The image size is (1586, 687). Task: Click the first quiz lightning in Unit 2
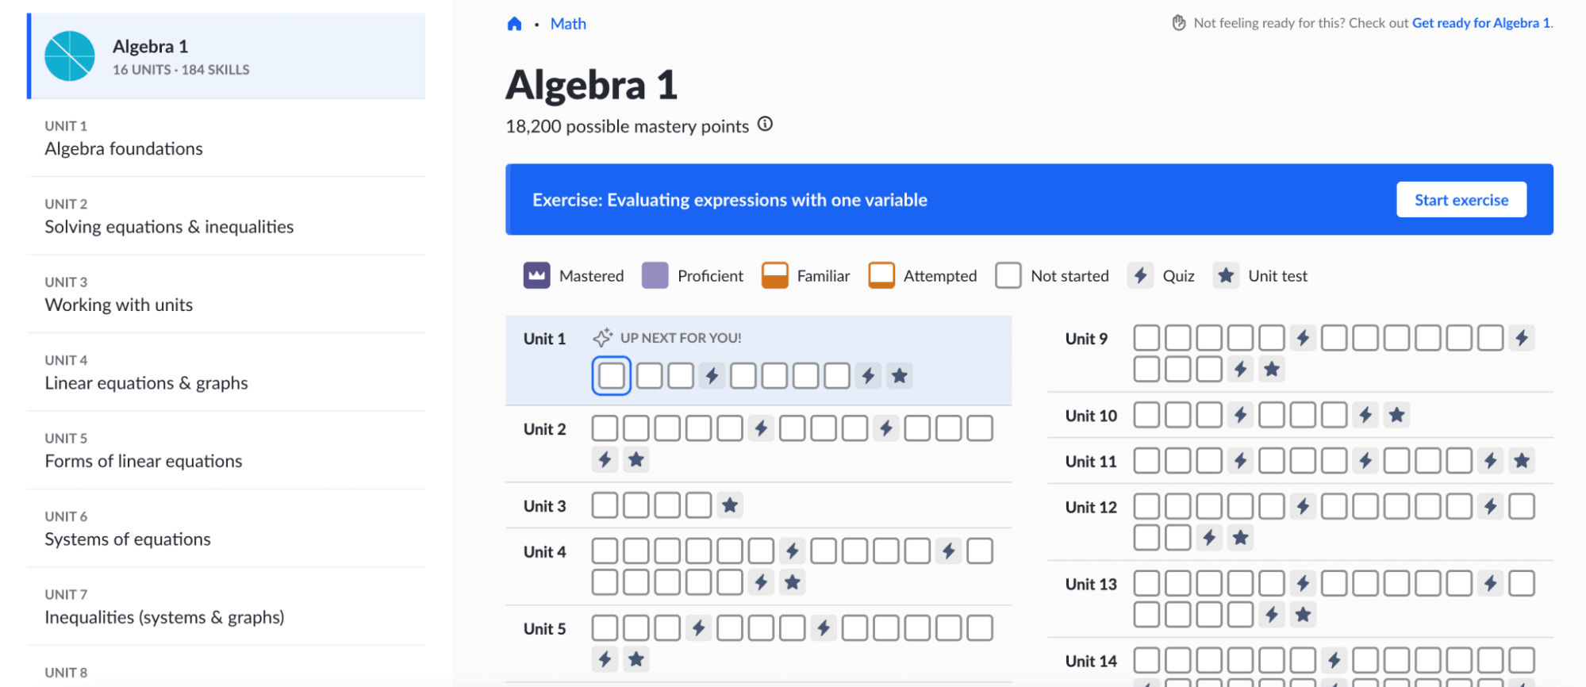tap(761, 428)
